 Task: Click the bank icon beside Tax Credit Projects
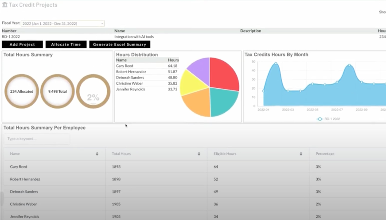pyautogui.click(x=4, y=5)
